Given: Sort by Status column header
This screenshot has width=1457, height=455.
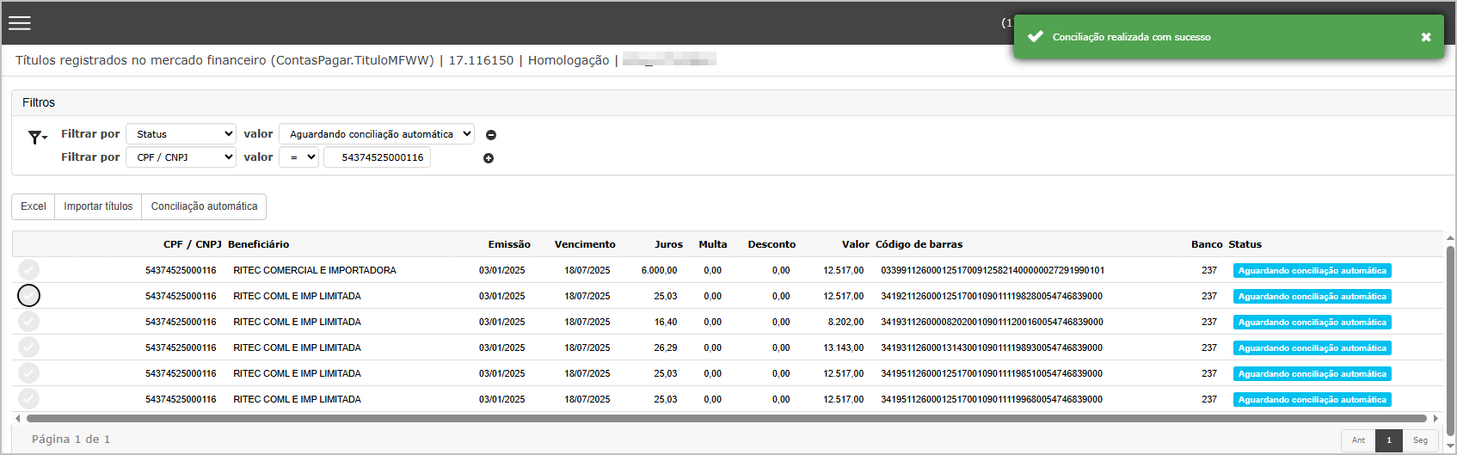Looking at the screenshot, I should pos(1245,244).
